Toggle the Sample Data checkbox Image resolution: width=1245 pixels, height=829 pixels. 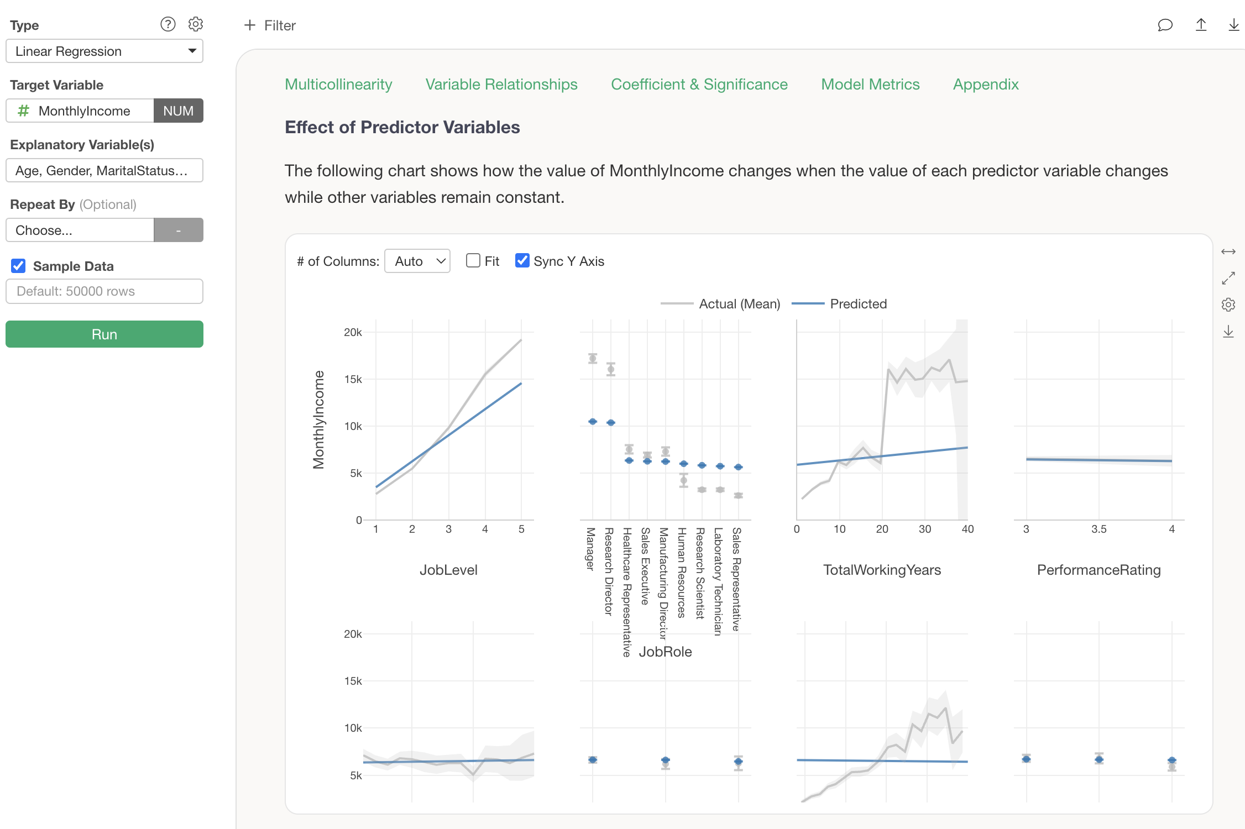(18, 266)
